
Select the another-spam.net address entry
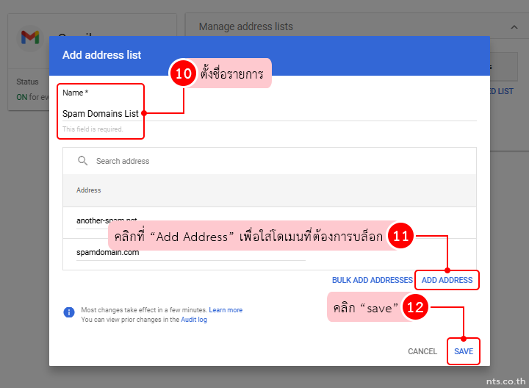click(x=107, y=220)
